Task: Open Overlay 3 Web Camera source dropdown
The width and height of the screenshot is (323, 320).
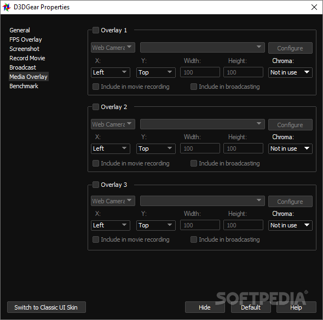Action: click(x=113, y=201)
